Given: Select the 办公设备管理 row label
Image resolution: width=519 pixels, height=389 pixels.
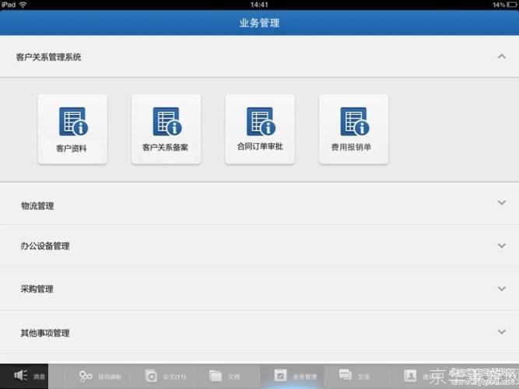Looking at the screenshot, I should (x=45, y=246).
